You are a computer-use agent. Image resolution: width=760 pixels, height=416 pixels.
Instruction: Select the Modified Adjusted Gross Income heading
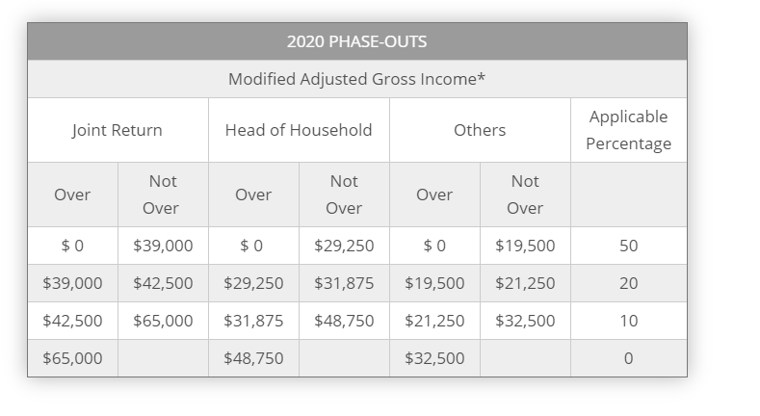[x=357, y=79]
